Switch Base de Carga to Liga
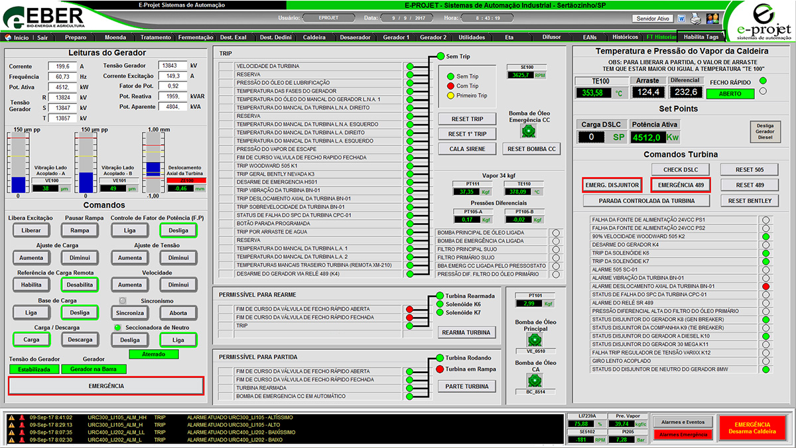 [31, 312]
